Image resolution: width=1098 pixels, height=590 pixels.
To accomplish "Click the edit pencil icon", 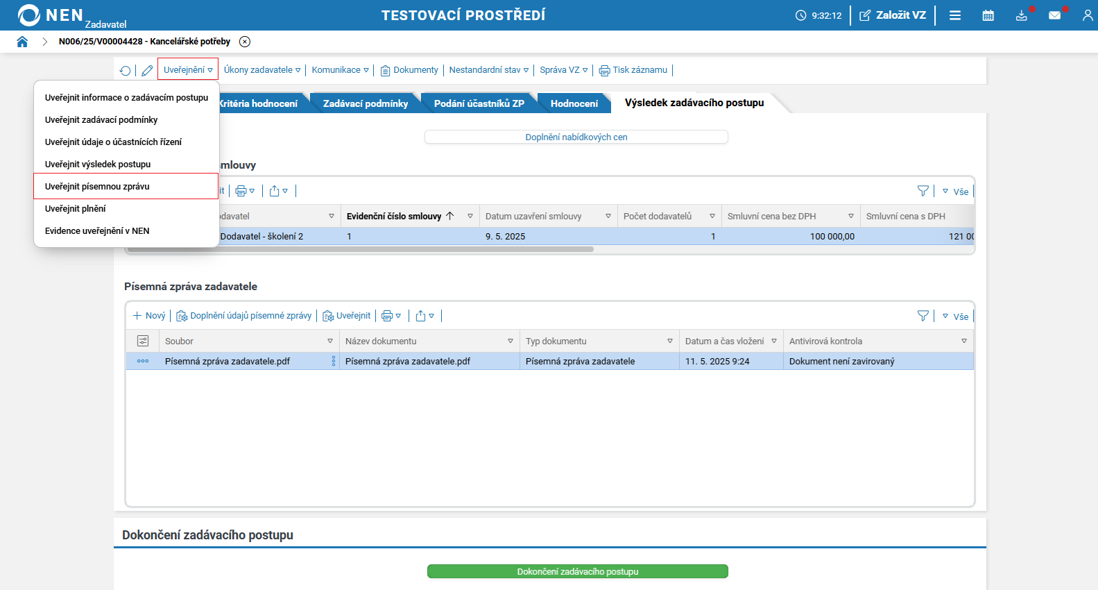I will [147, 70].
